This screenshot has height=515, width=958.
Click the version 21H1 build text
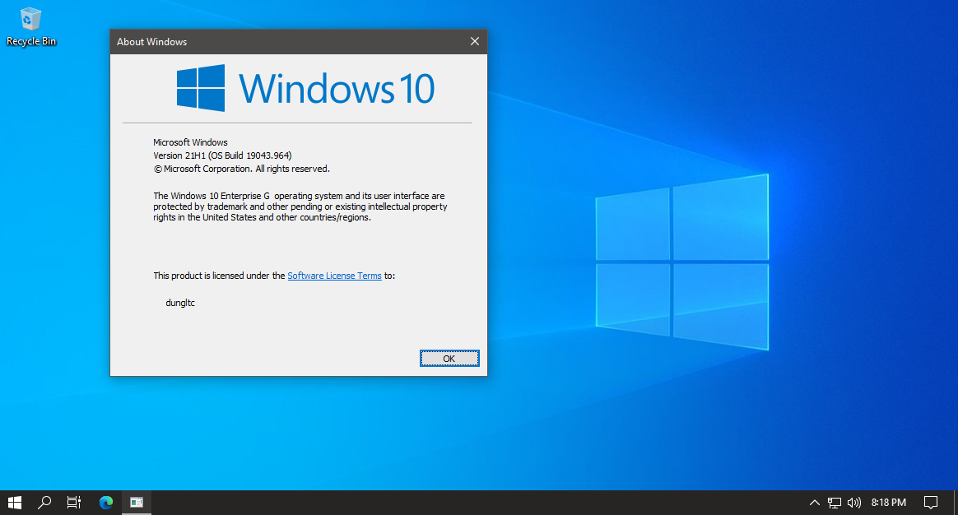(x=222, y=155)
